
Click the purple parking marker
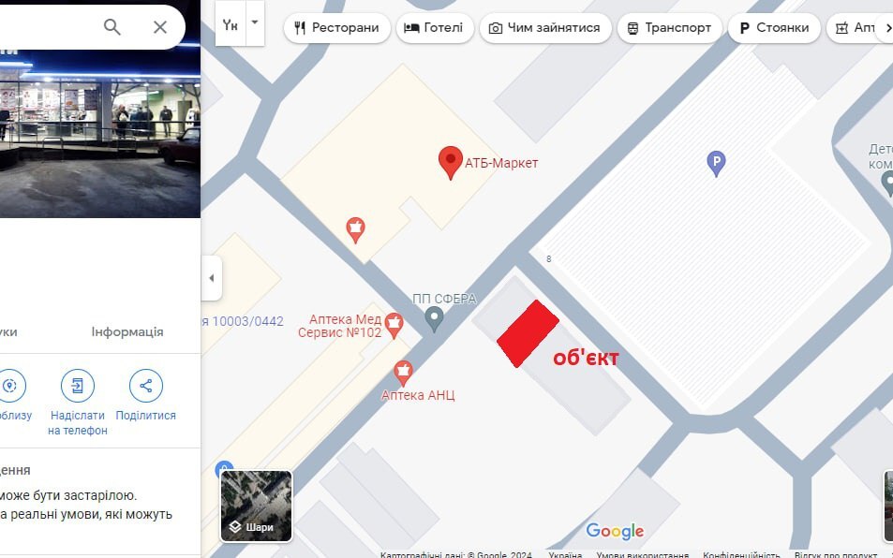(716, 164)
